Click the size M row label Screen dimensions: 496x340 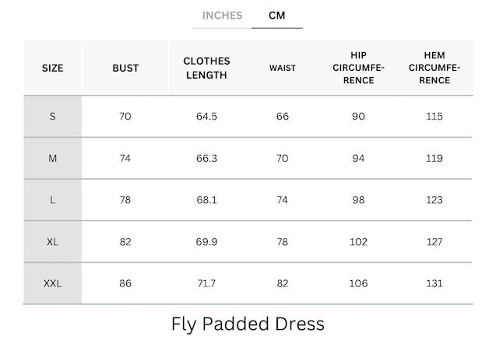(53, 159)
